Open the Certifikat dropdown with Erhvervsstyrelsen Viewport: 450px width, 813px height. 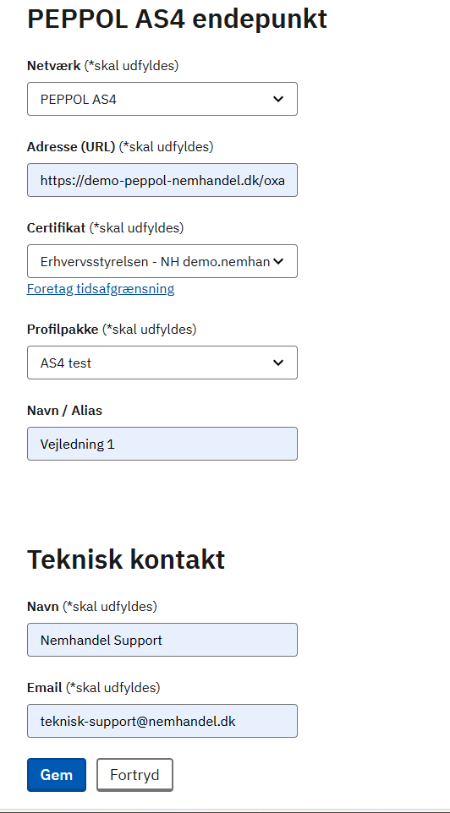pyautogui.click(x=162, y=261)
